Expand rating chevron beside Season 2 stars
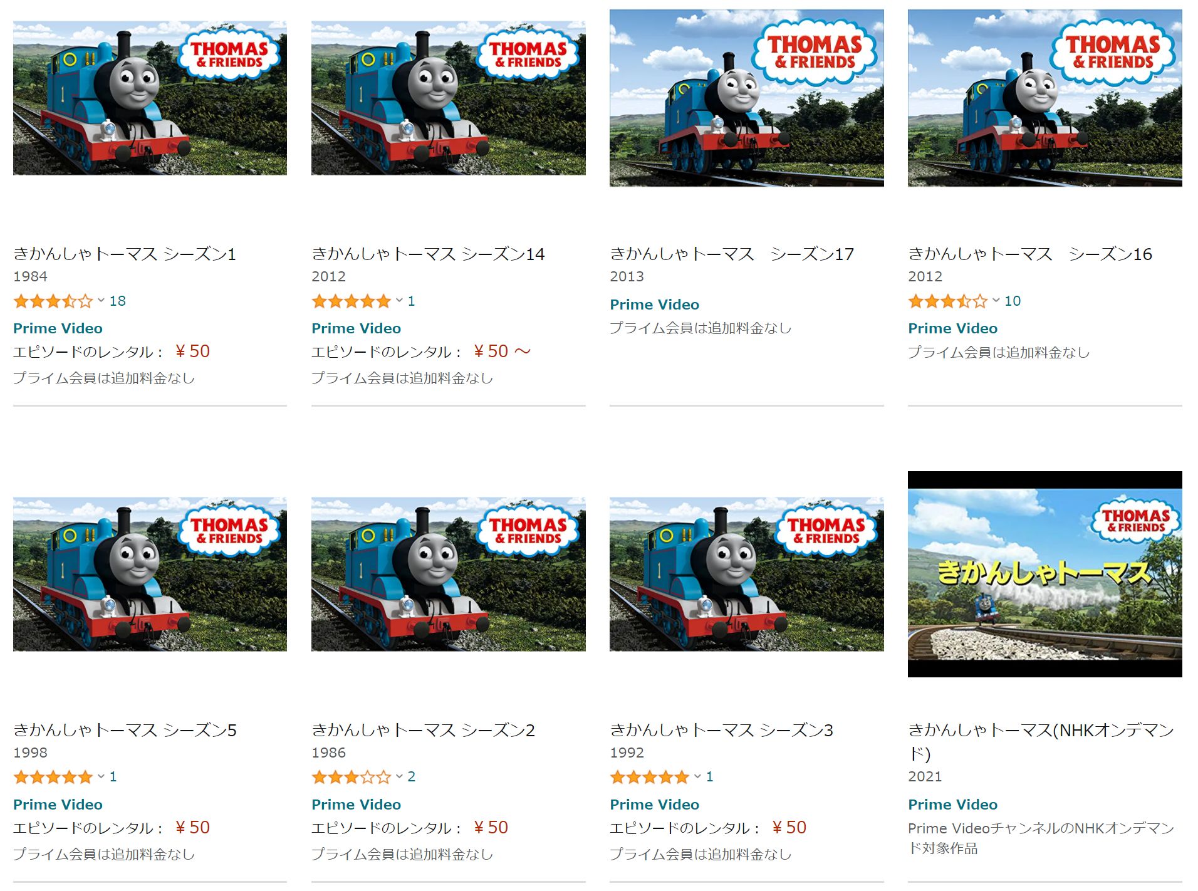The image size is (1198, 891). [x=399, y=777]
